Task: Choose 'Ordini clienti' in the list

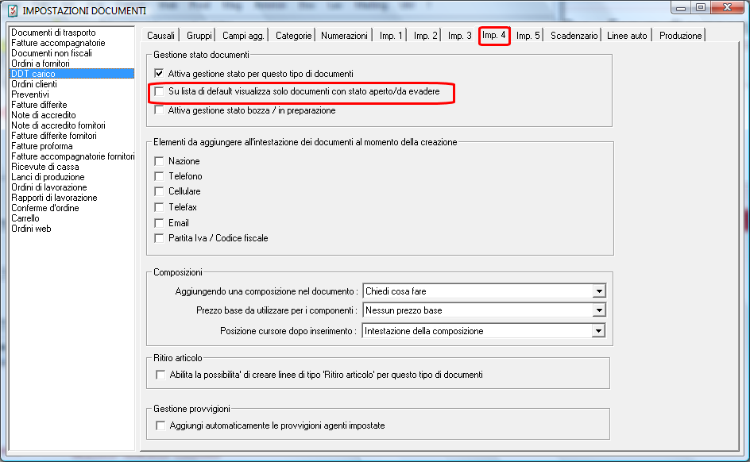Action: point(72,84)
